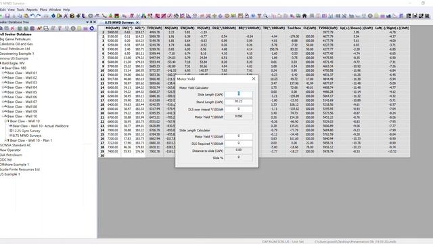The height and width of the screenshot is (244, 433).
Task: Open the Edit menu
Action: 3,9
